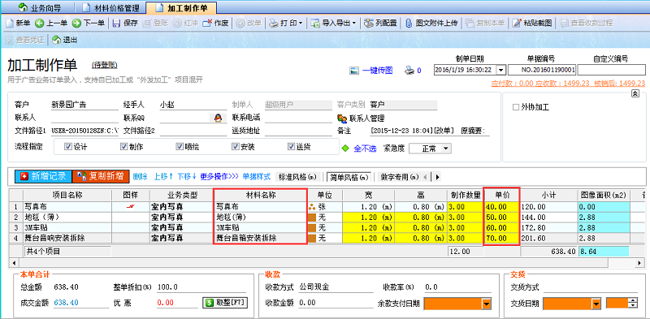Open the 交货日期 date dropdown
Image resolution: width=650 pixels, height=319 pixels.
(596, 304)
